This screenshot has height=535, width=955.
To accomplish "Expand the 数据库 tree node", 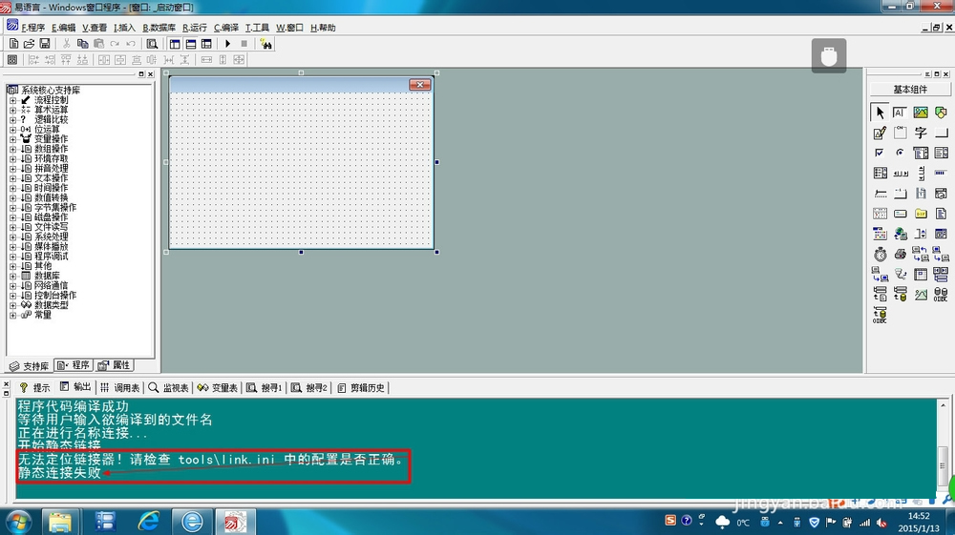I will pyautogui.click(x=12, y=276).
